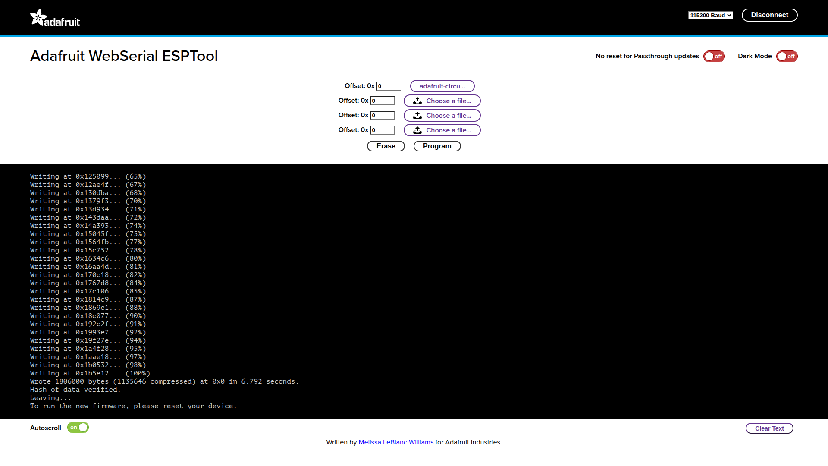
Task: Click the fourth Offset hex input field
Action: tap(382, 130)
